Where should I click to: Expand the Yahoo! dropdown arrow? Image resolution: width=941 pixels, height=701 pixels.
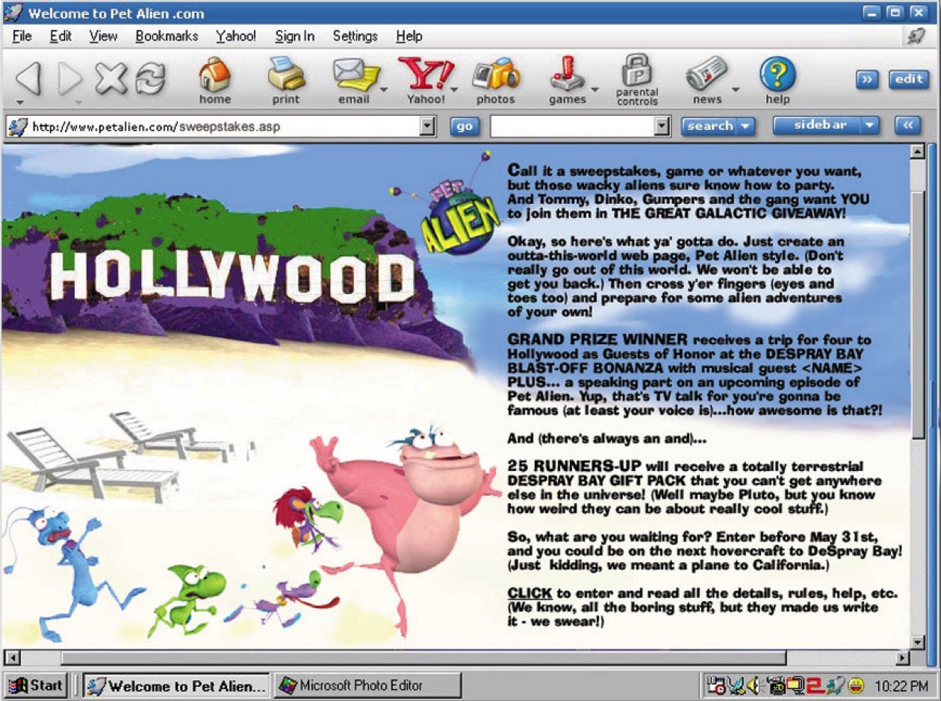coord(455,90)
